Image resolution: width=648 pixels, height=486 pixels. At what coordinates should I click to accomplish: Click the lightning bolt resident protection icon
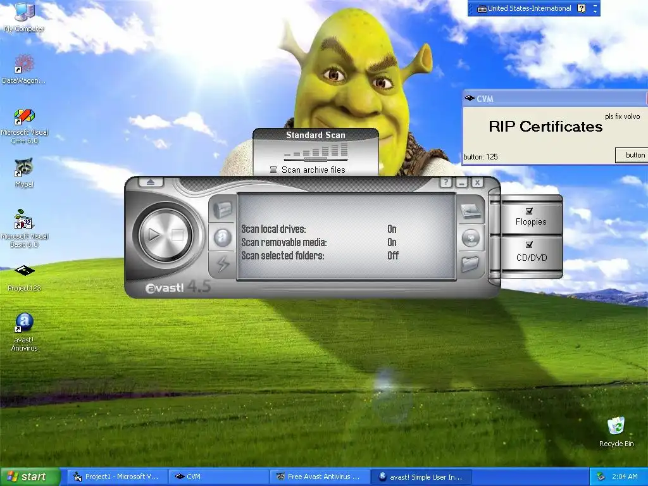pos(223,264)
